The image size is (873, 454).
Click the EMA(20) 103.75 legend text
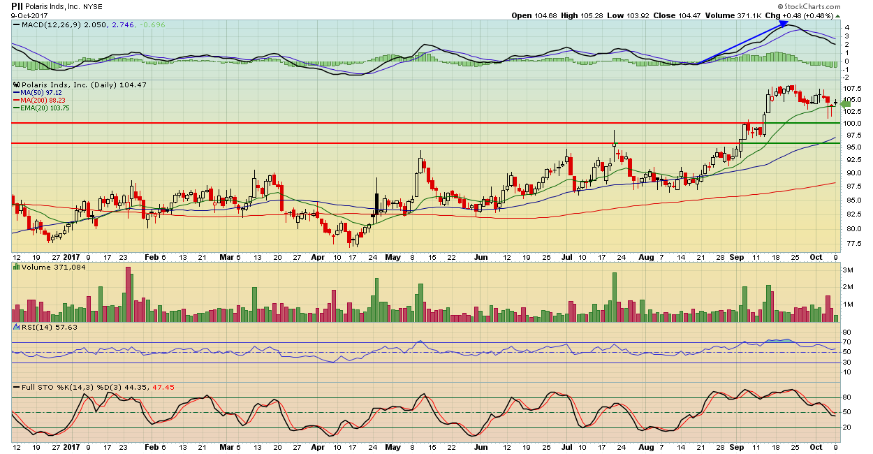(46, 108)
